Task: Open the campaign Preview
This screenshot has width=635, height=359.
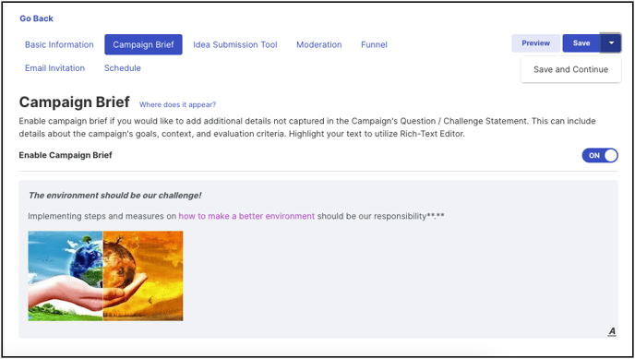Action: point(535,42)
